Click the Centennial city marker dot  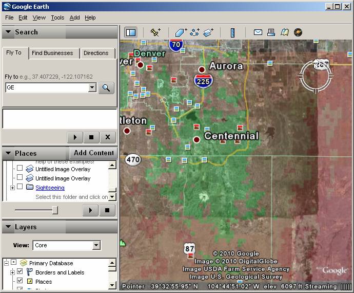196,140
